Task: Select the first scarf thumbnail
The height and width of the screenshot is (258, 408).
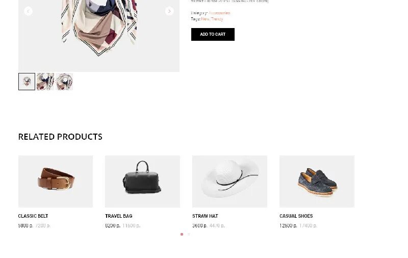Action: pos(27,82)
